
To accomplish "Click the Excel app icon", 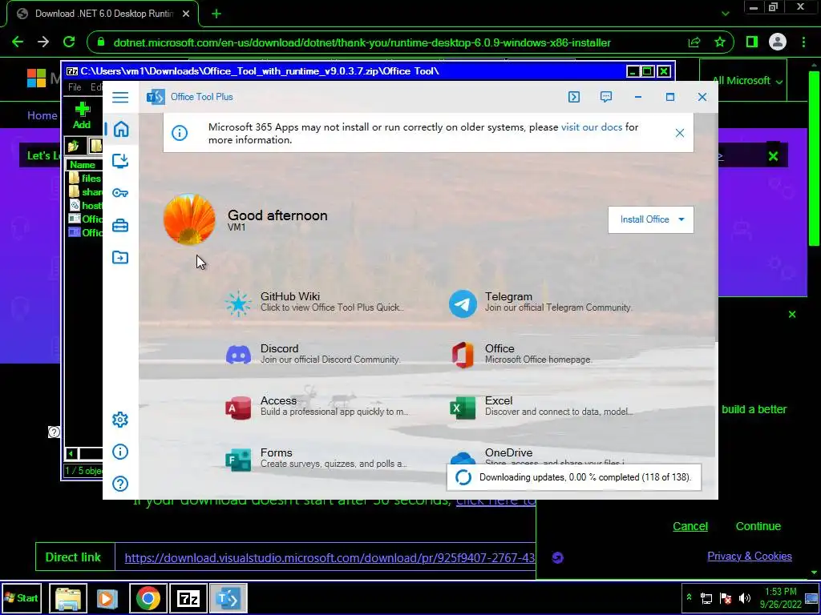I will [463, 408].
